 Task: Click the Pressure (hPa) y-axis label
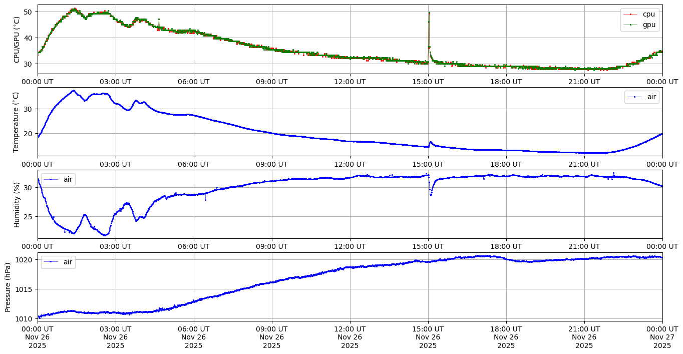[8, 286]
